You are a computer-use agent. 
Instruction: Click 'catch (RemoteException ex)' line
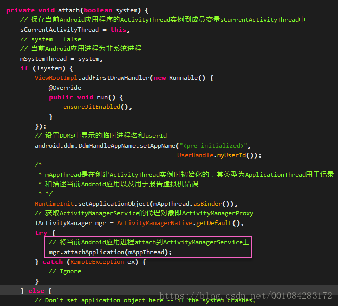90,262
